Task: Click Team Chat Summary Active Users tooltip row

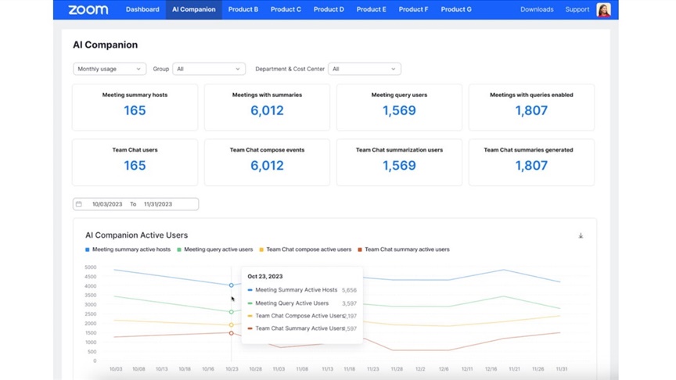Action: click(302, 328)
